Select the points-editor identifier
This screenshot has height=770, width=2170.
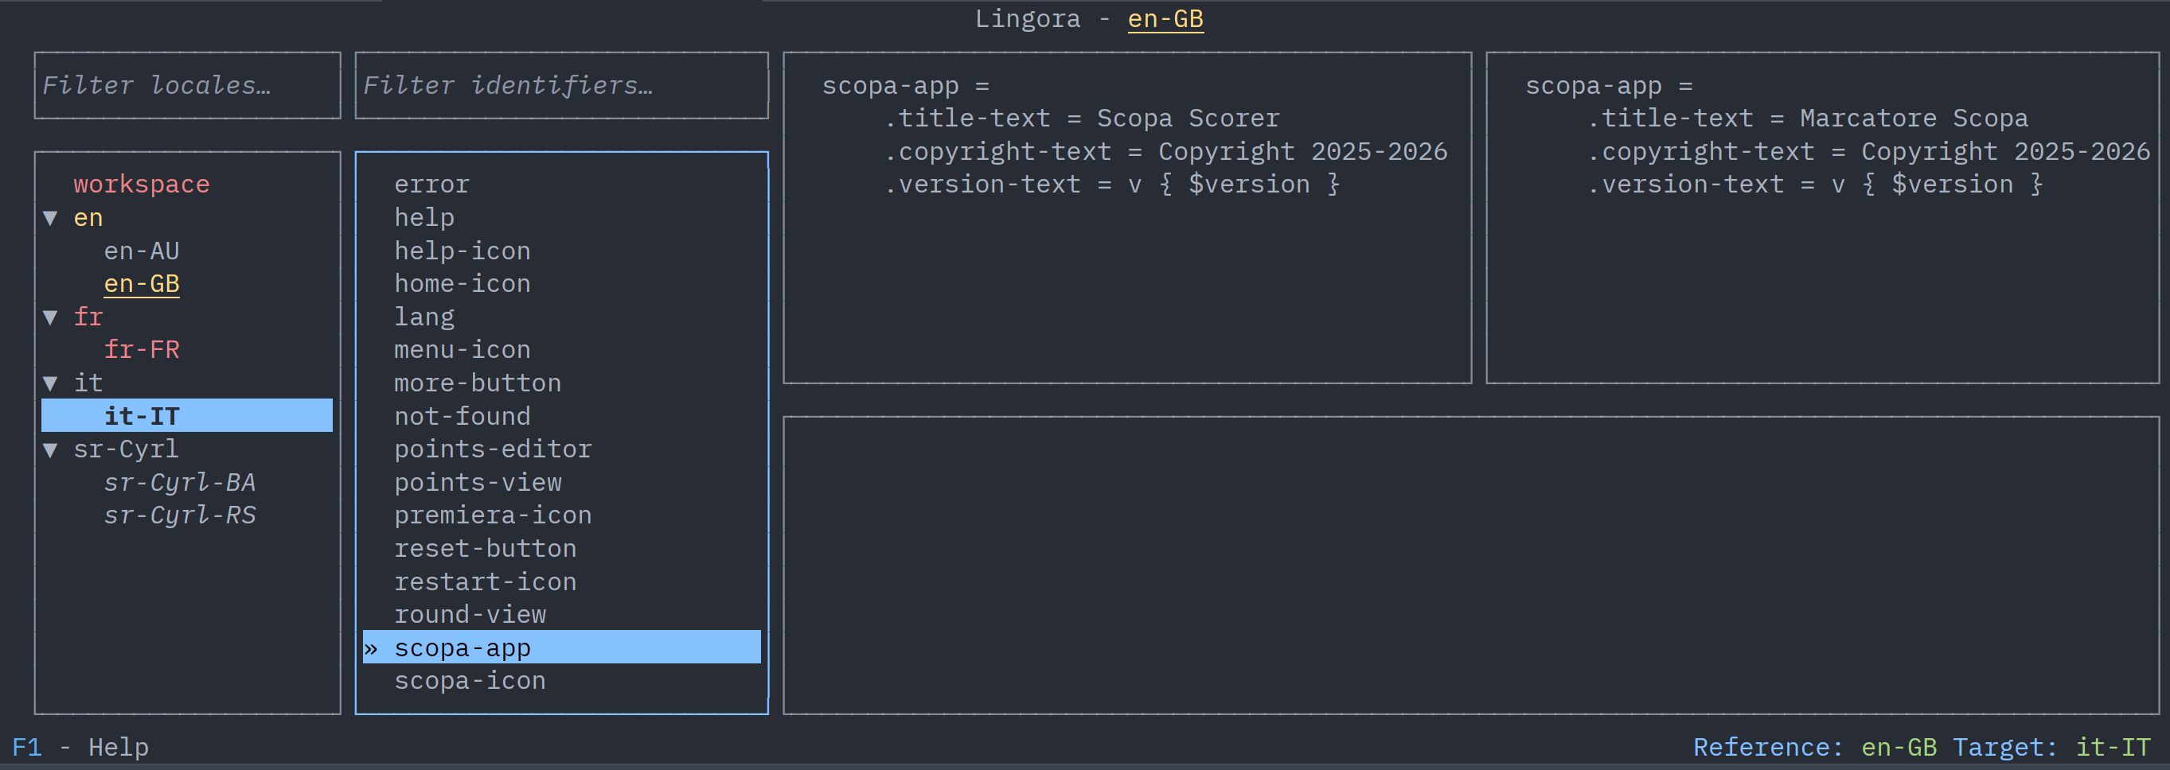click(x=493, y=449)
